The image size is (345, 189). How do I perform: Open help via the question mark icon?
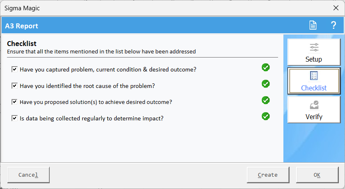(333, 25)
